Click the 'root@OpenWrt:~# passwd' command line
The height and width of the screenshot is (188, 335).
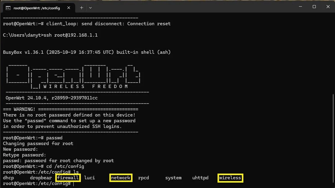[33, 138]
